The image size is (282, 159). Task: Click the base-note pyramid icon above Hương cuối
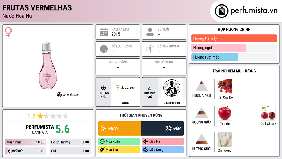click(x=202, y=139)
